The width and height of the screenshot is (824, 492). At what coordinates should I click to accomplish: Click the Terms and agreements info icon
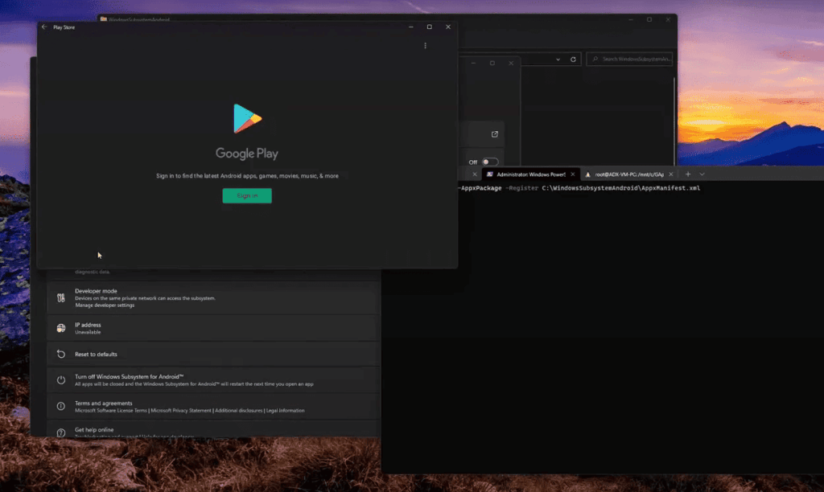click(x=61, y=406)
